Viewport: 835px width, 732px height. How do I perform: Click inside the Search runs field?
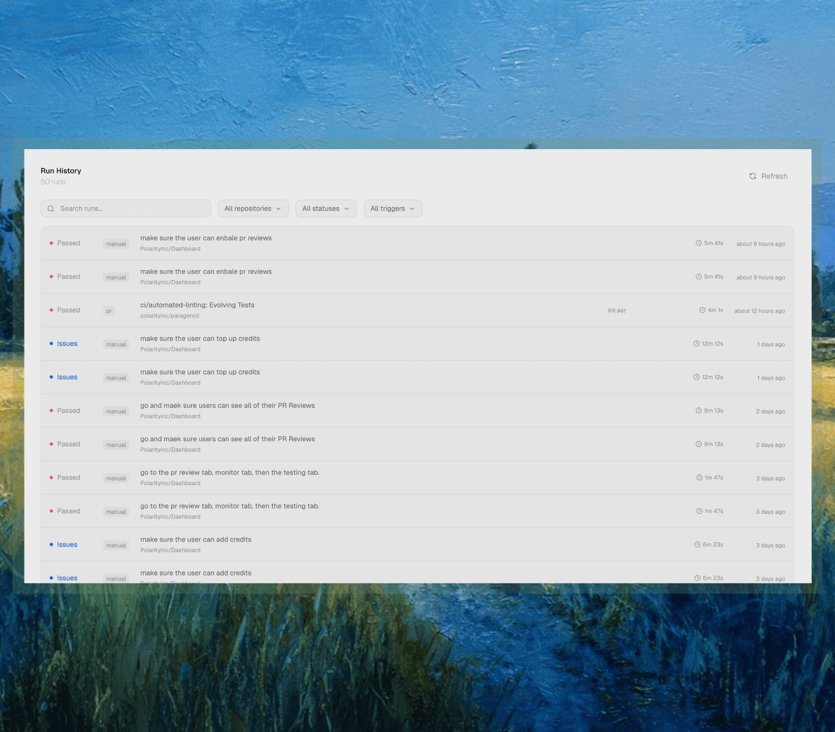pyautogui.click(x=131, y=208)
